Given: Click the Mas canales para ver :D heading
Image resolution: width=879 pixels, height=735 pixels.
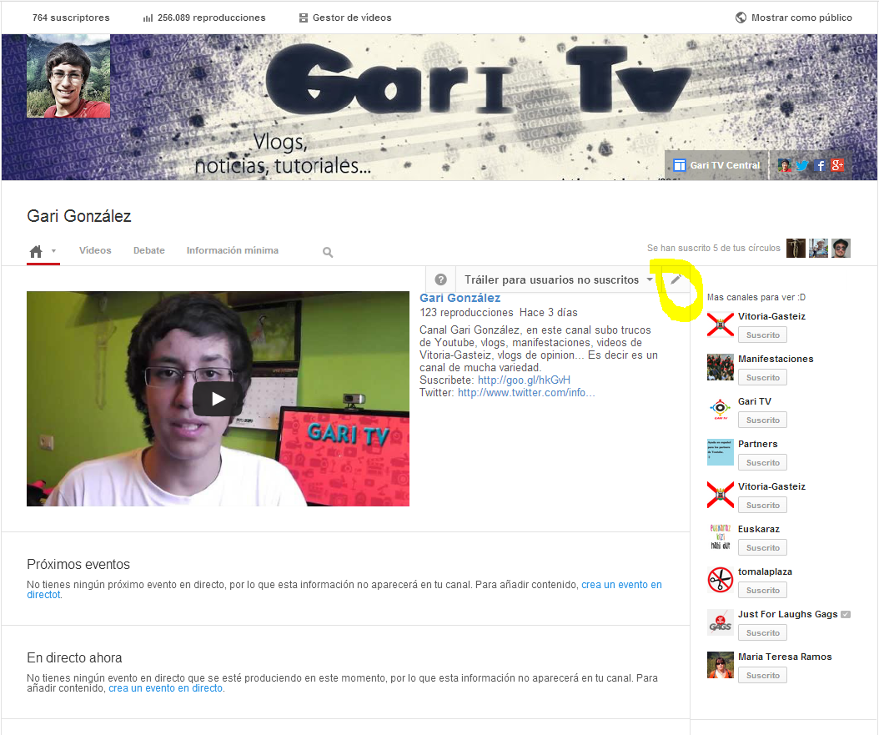Looking at the screenshot, I should (x=756, y=297).
